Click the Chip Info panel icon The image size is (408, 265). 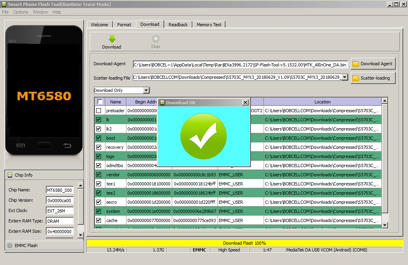click(x=10, y=175)
